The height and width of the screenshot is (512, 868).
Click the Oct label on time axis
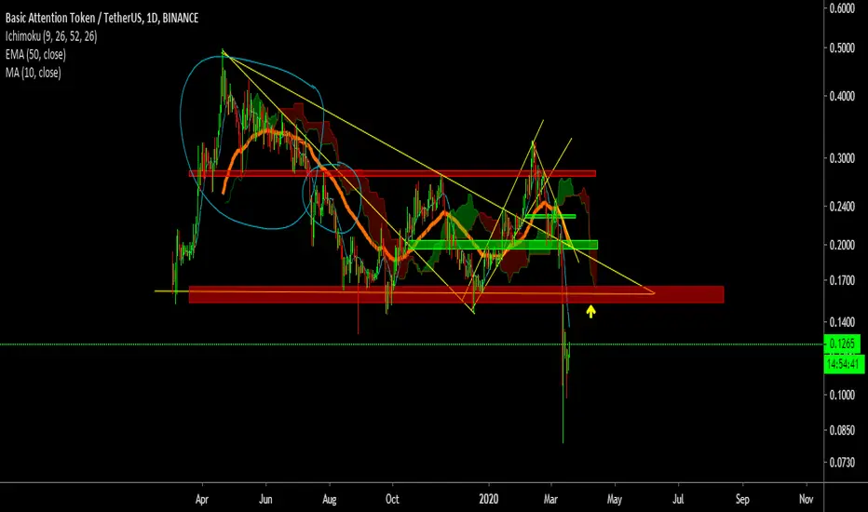(x=392, y=499)
